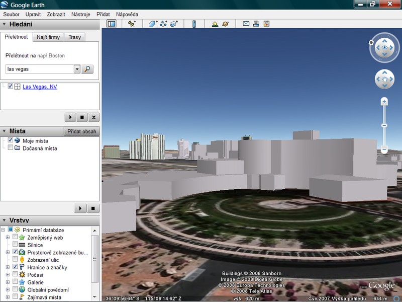
Task: Expand the Hranice a značky node
Action: 8,267
